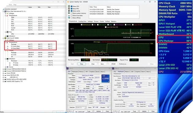Click the Stress CPU chip icon in AIDA64
Screen dimensions: 193x113
point(69,6)
